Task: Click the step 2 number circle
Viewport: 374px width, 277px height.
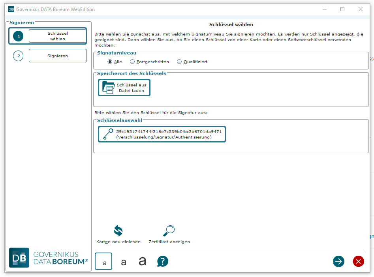Action: pyautogui.click(x=18, y=56)
